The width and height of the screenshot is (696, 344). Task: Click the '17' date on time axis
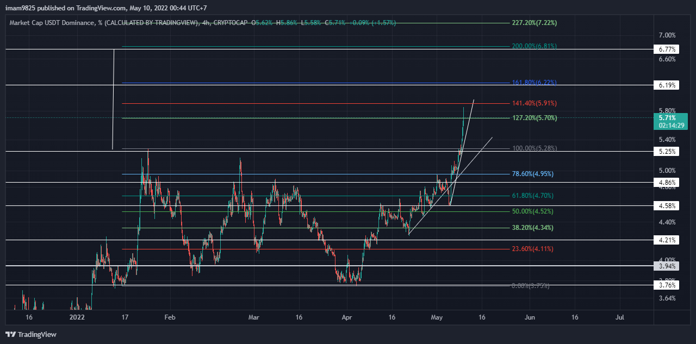point(125,317)
